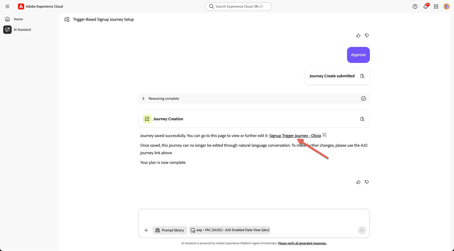Screen dimensions: 454x251
Task: Thumbs up the upper response
Action: [358, 35]
